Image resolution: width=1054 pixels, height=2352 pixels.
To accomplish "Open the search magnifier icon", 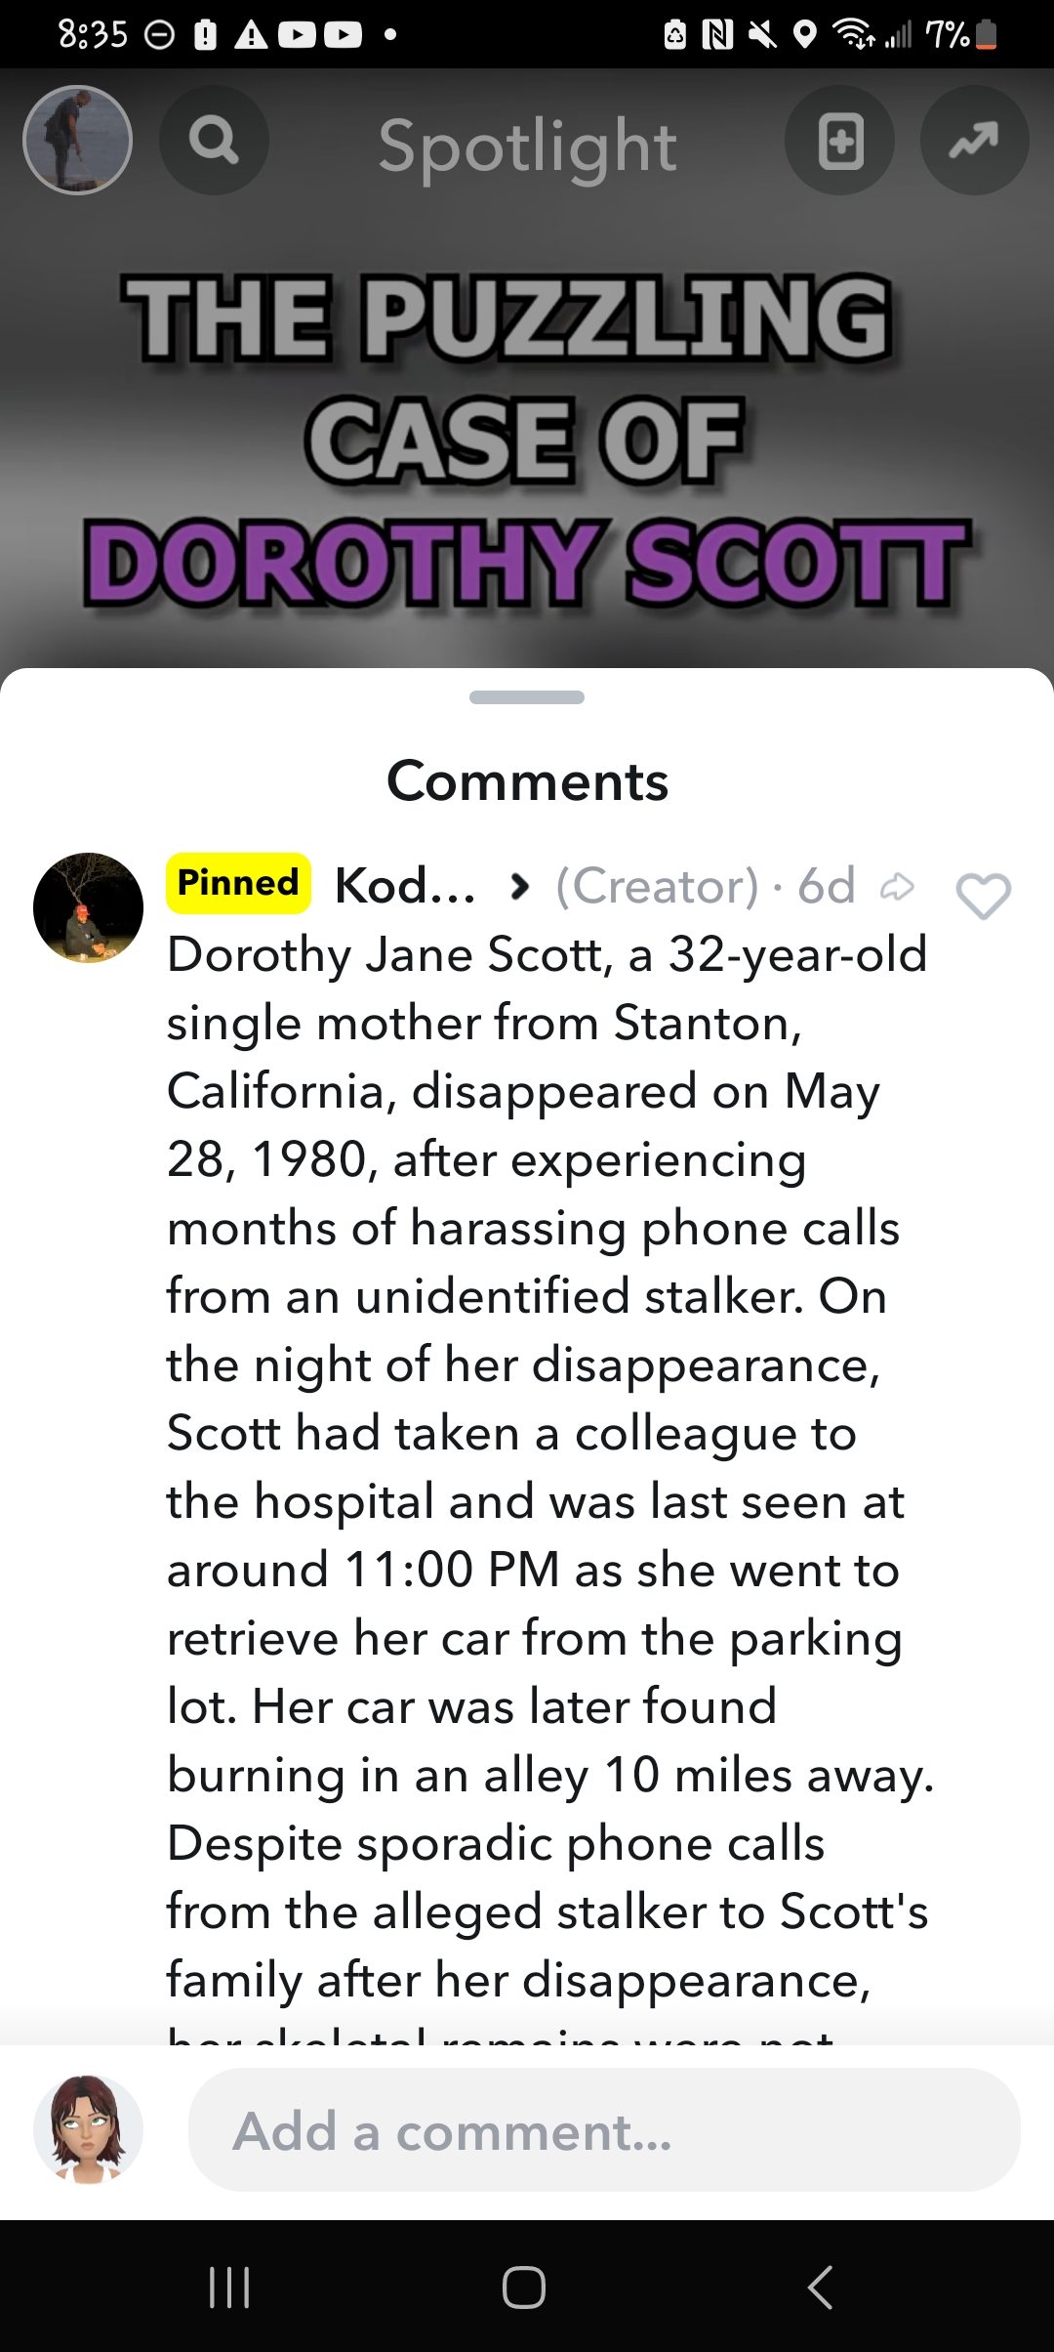I will click(214, 141).
